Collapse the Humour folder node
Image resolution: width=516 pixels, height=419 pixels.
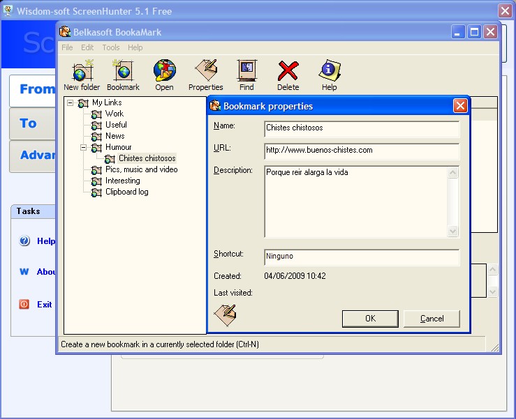point(84,148)
